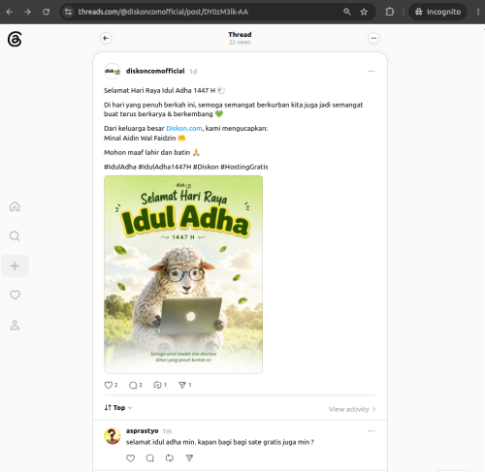485x472 pixels.
Task: Click asprastyo's avatar picture
Action: pos(113,436)
